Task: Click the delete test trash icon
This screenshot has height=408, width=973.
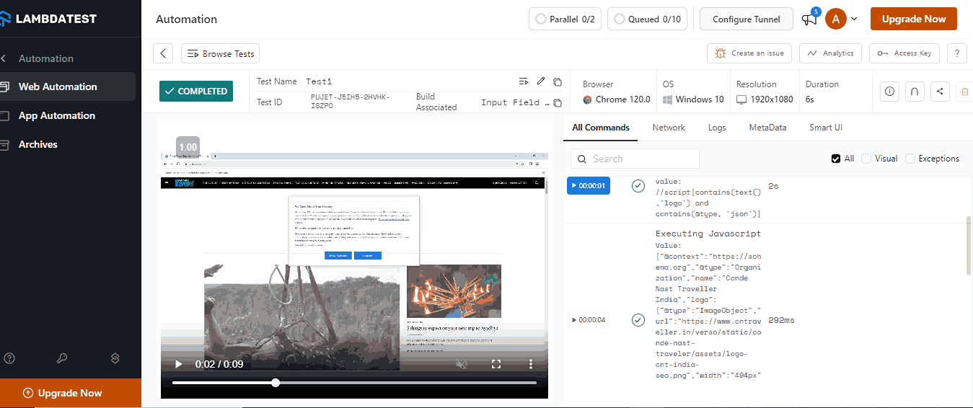Action: coord(964,92)
